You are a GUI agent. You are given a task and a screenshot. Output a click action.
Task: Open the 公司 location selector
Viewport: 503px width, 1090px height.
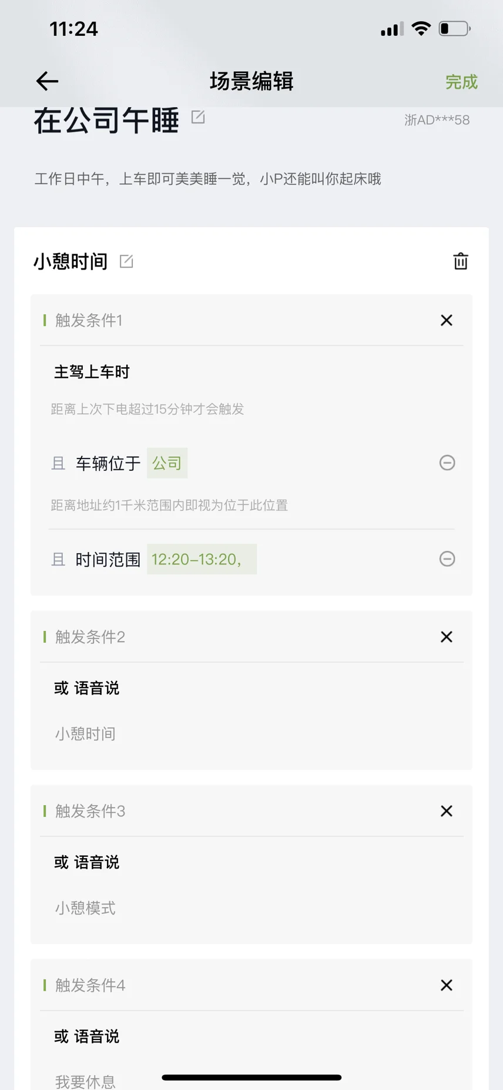pos(167,463)
